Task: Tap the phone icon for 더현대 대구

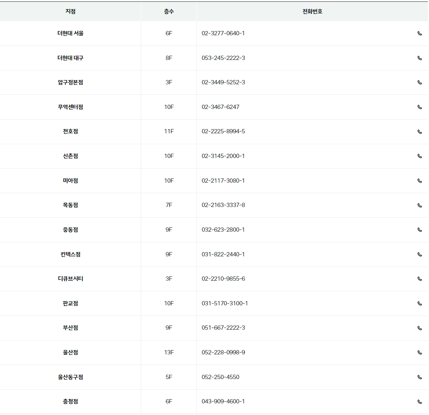Action: [419, 58]
